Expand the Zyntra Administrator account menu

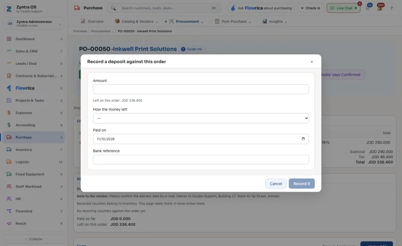[34, 23]
